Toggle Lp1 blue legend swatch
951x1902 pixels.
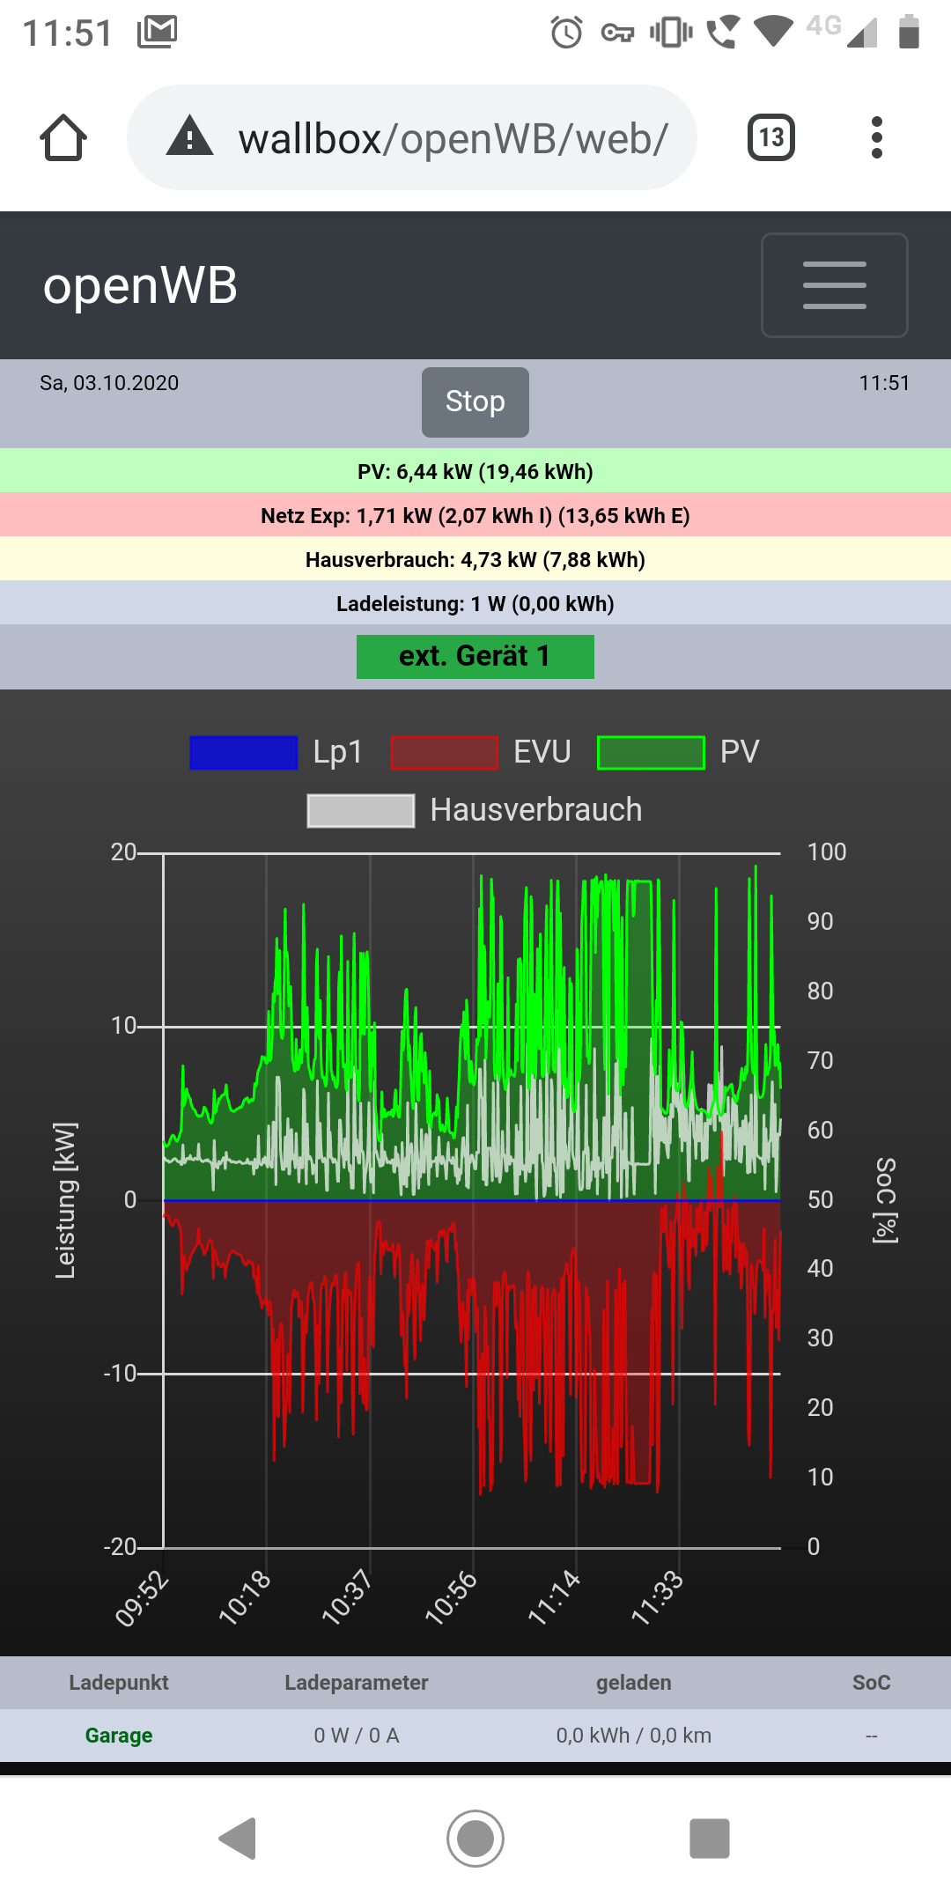pos(244,753)
